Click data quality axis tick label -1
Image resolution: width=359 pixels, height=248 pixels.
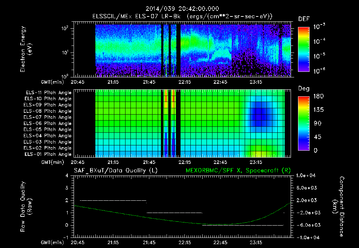coord(66,237)
